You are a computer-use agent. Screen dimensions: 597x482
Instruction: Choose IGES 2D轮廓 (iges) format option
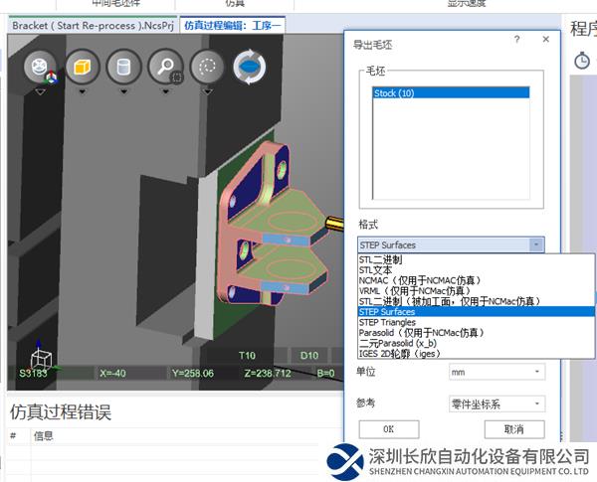(x=401, y=353)
